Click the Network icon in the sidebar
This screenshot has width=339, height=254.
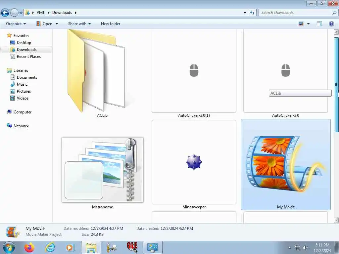[9, 126]
